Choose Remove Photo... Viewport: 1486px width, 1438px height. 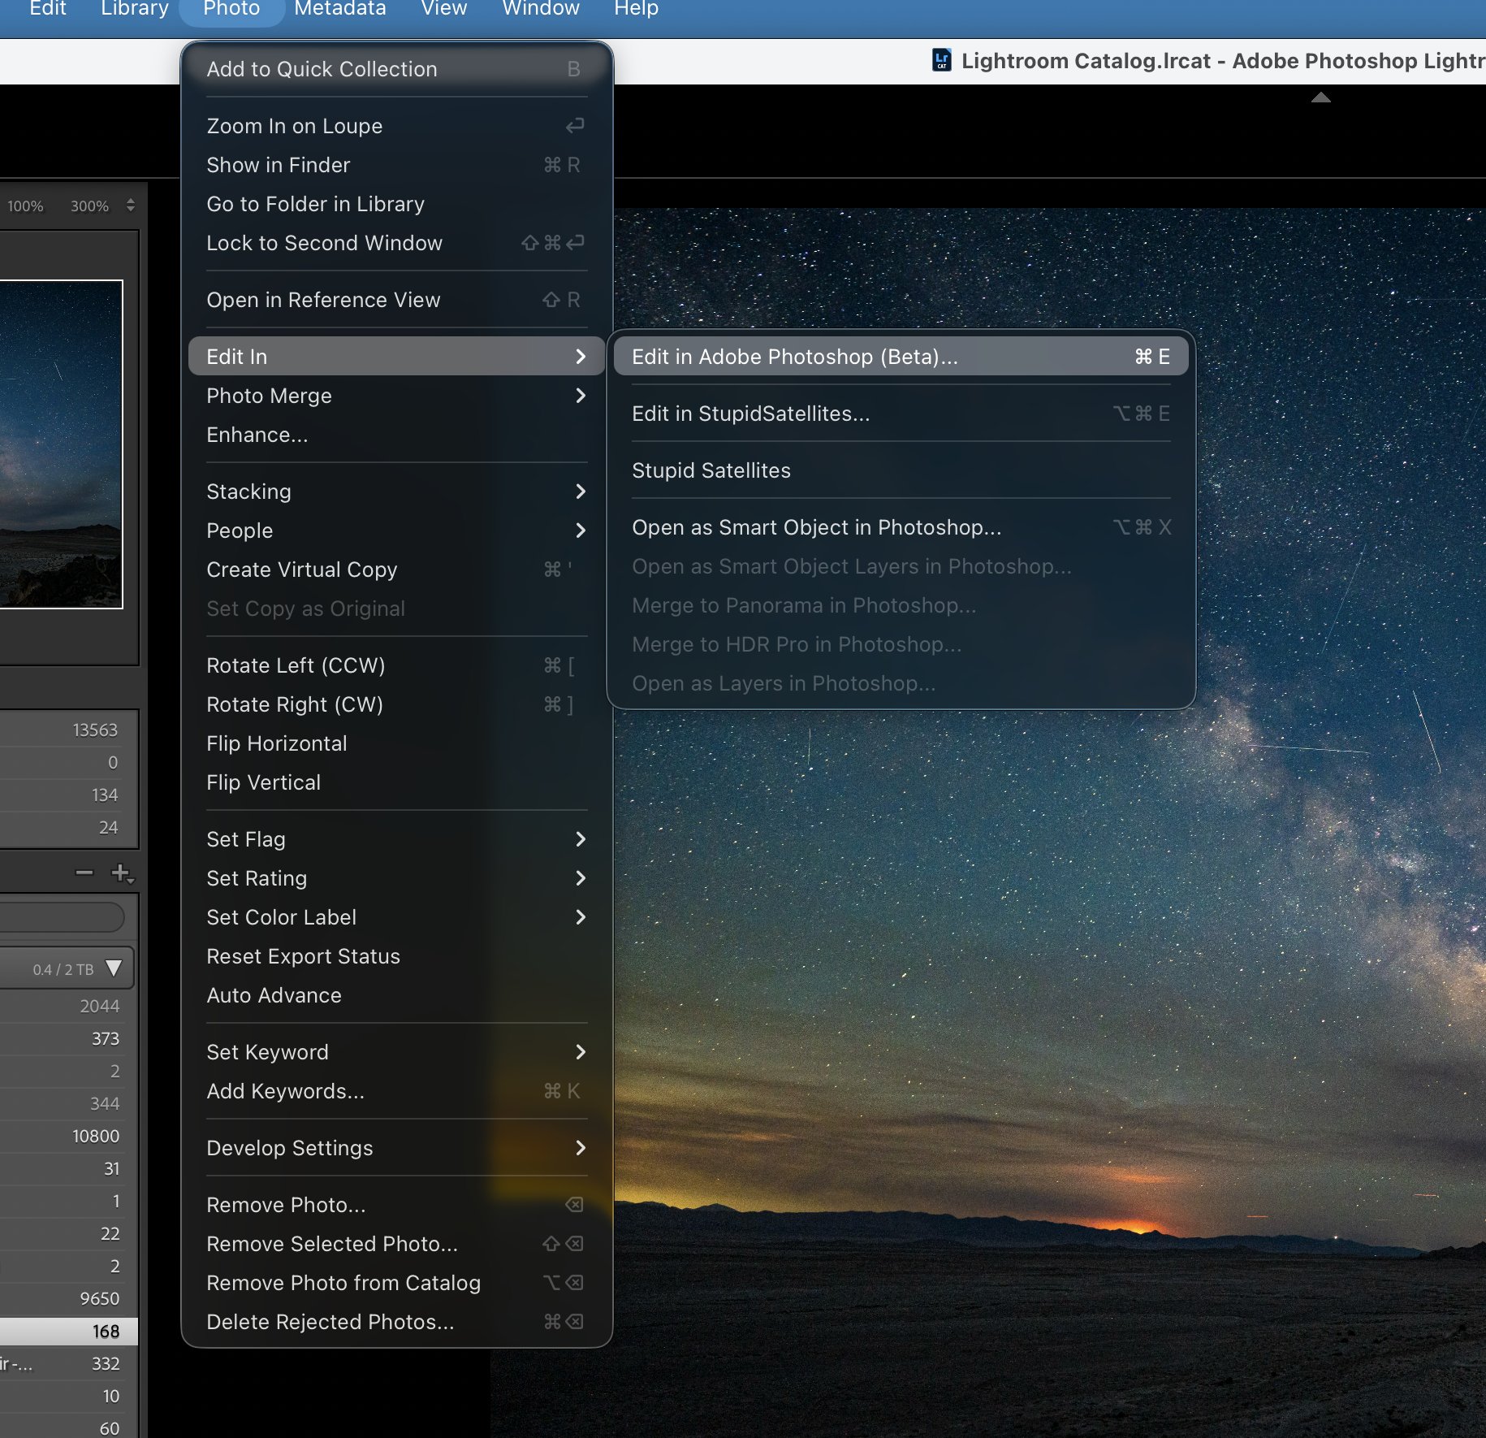(x=396, y=1205)
